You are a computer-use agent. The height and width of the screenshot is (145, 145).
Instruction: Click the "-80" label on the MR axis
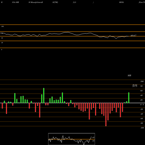142,123
